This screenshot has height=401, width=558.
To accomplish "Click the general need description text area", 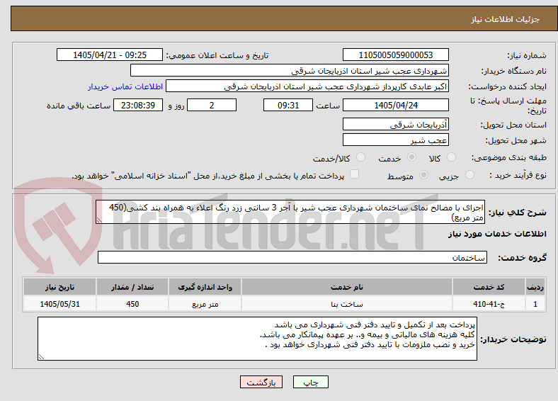I will 290,212.
